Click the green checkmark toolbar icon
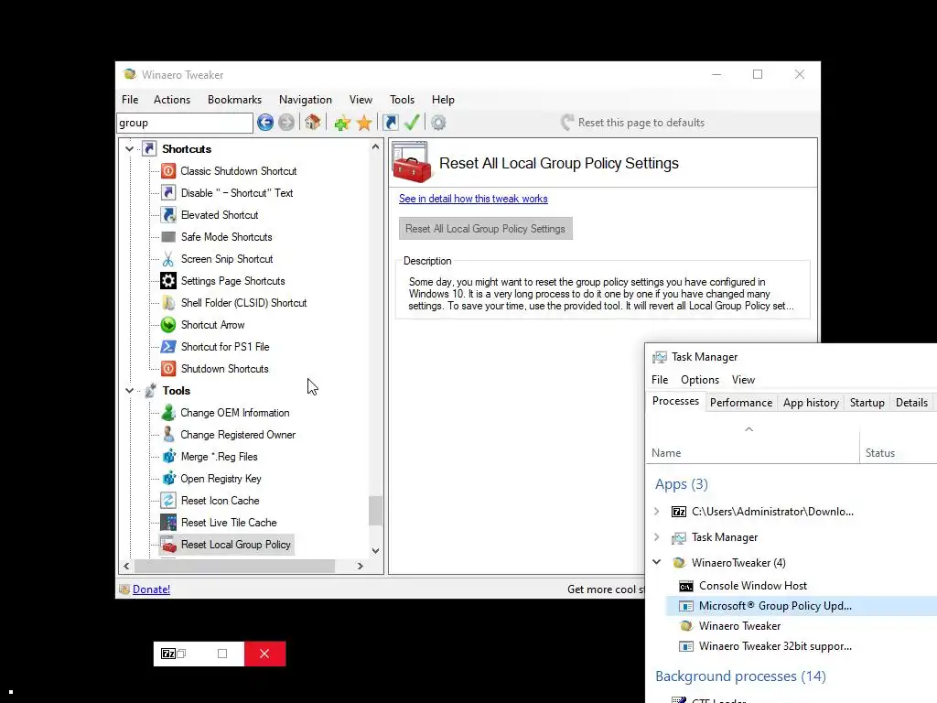937x703 pixels. coord(412,123)
